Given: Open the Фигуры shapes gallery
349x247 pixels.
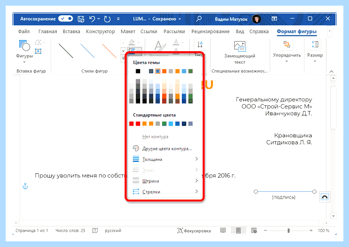Looking at the screenshot, I should (x=24, y=52).
